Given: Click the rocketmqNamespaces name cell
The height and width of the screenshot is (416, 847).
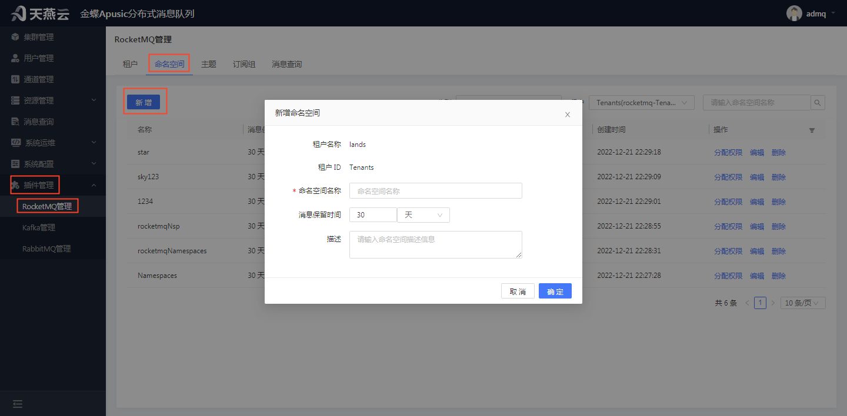Looking at the screenshot, I should 172,251.
